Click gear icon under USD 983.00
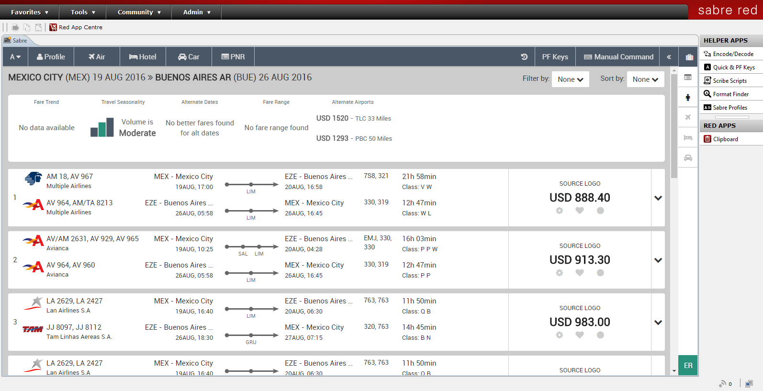Image resolution: width=763 pixels, height=391 pixels. tap(559, 335)
